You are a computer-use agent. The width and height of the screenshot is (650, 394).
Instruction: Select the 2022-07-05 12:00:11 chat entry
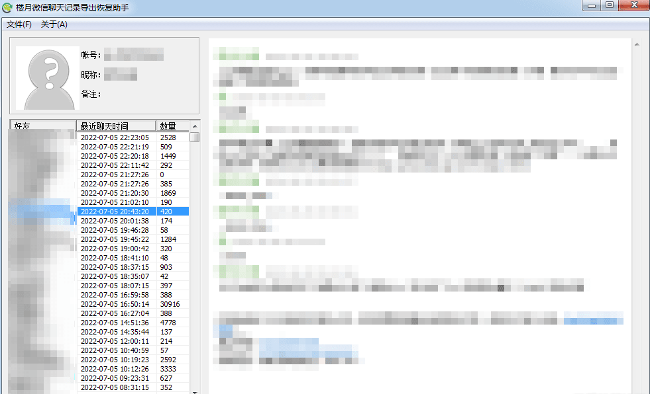tap(115, 341)
